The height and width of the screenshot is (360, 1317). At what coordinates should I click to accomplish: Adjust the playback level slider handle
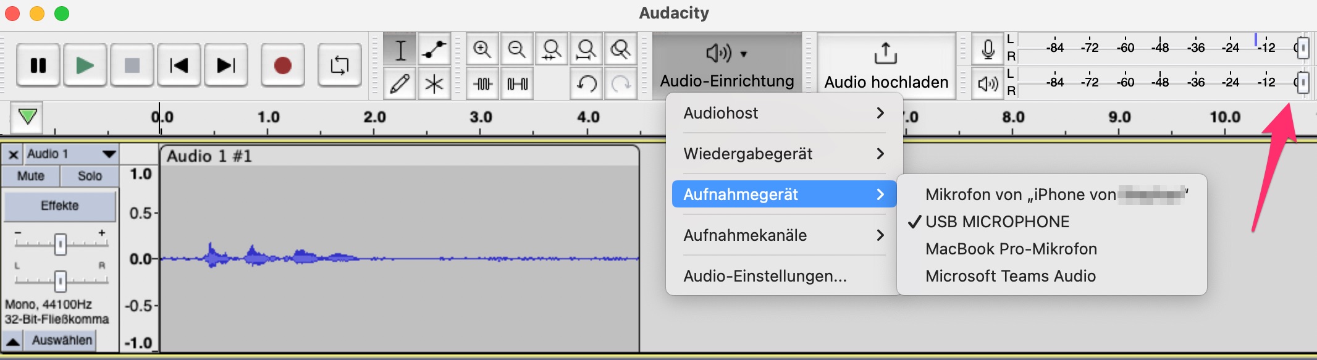click(x=1303, y=82)
